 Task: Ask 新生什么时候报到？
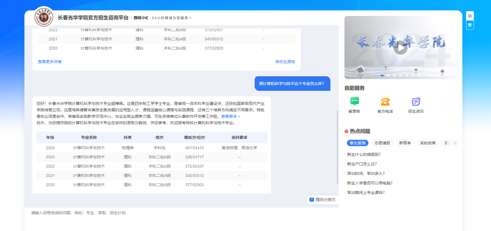coord(364,154)
